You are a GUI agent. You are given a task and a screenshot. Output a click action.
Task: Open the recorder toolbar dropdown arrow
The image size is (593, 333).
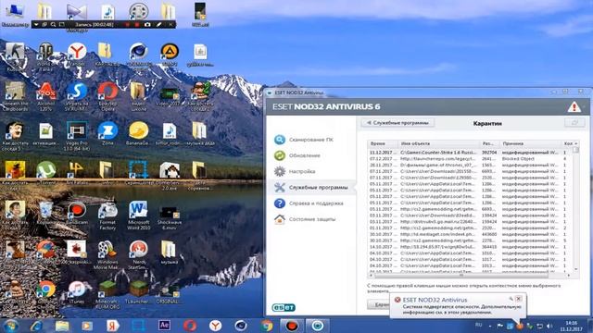[36, 25]
